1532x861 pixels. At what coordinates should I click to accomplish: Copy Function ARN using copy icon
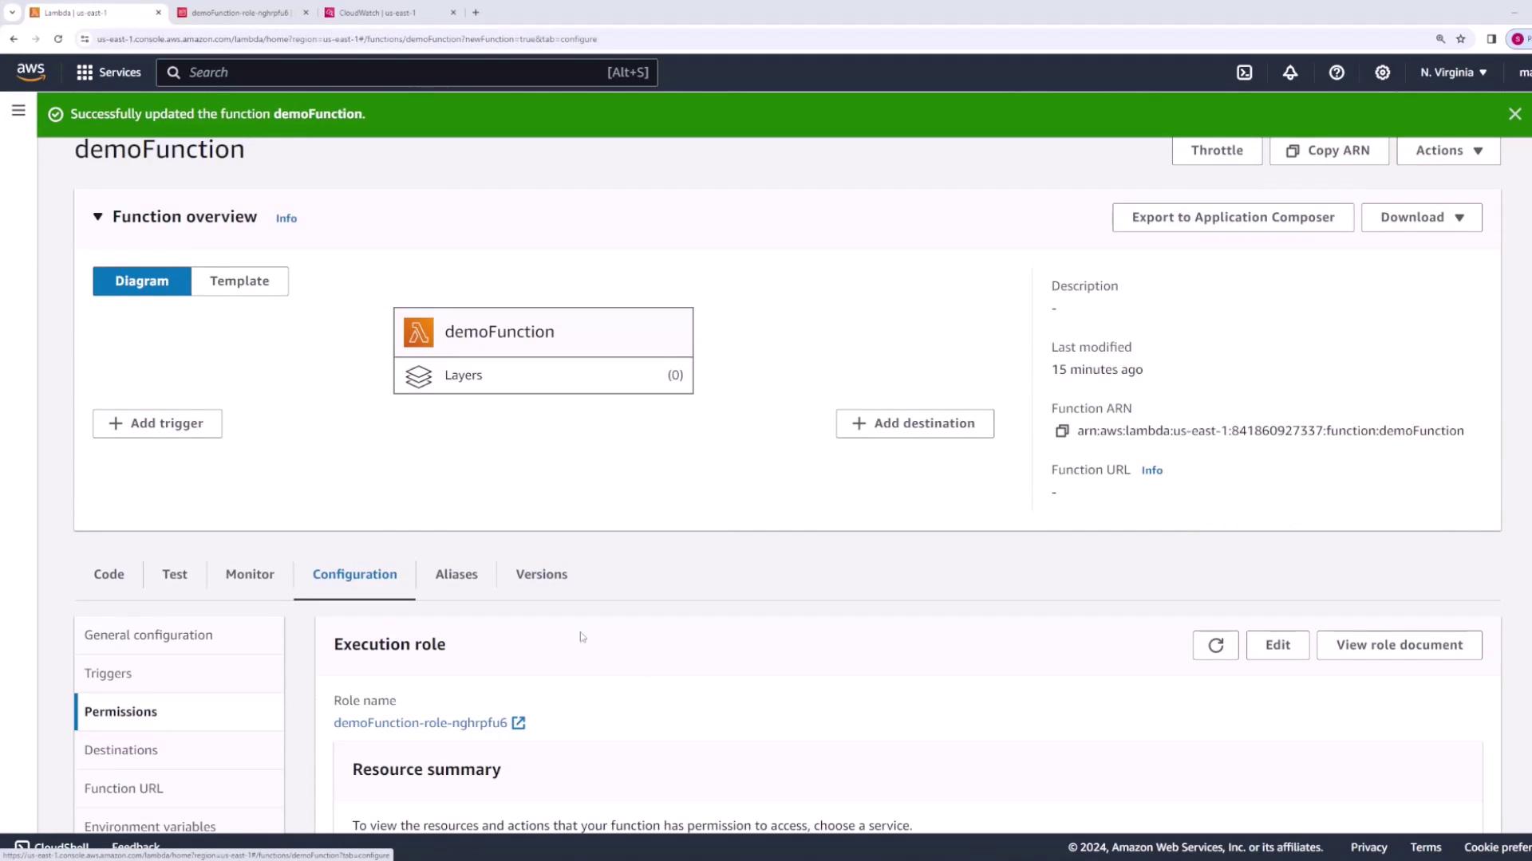point(1062,431)
